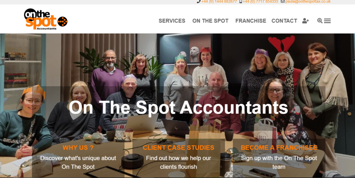355x178 pixels.
Task: Click the user-plus account icon
Action: [x=305, y=21]
